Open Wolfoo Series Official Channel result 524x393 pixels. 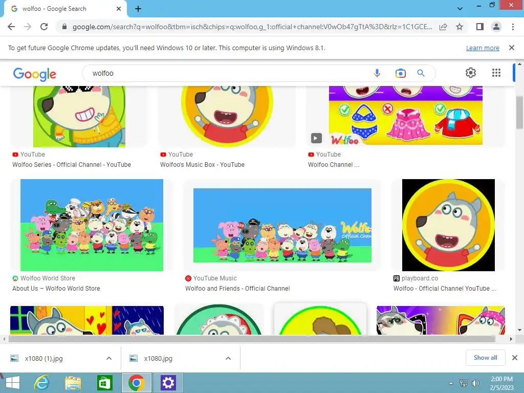point(72,165)
